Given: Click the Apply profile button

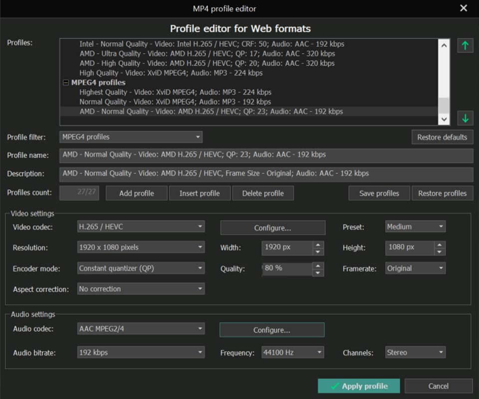Looking at the screenshot, I should [359, 386].
